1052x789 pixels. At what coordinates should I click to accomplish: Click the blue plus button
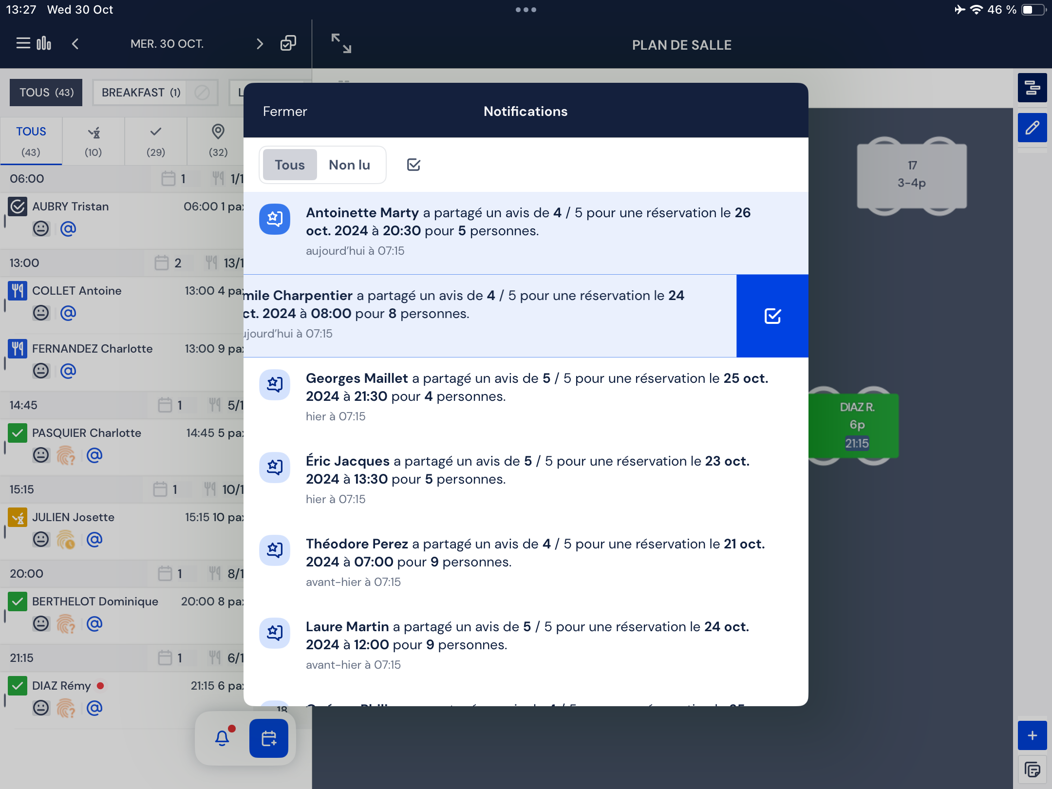point(1032,735)
